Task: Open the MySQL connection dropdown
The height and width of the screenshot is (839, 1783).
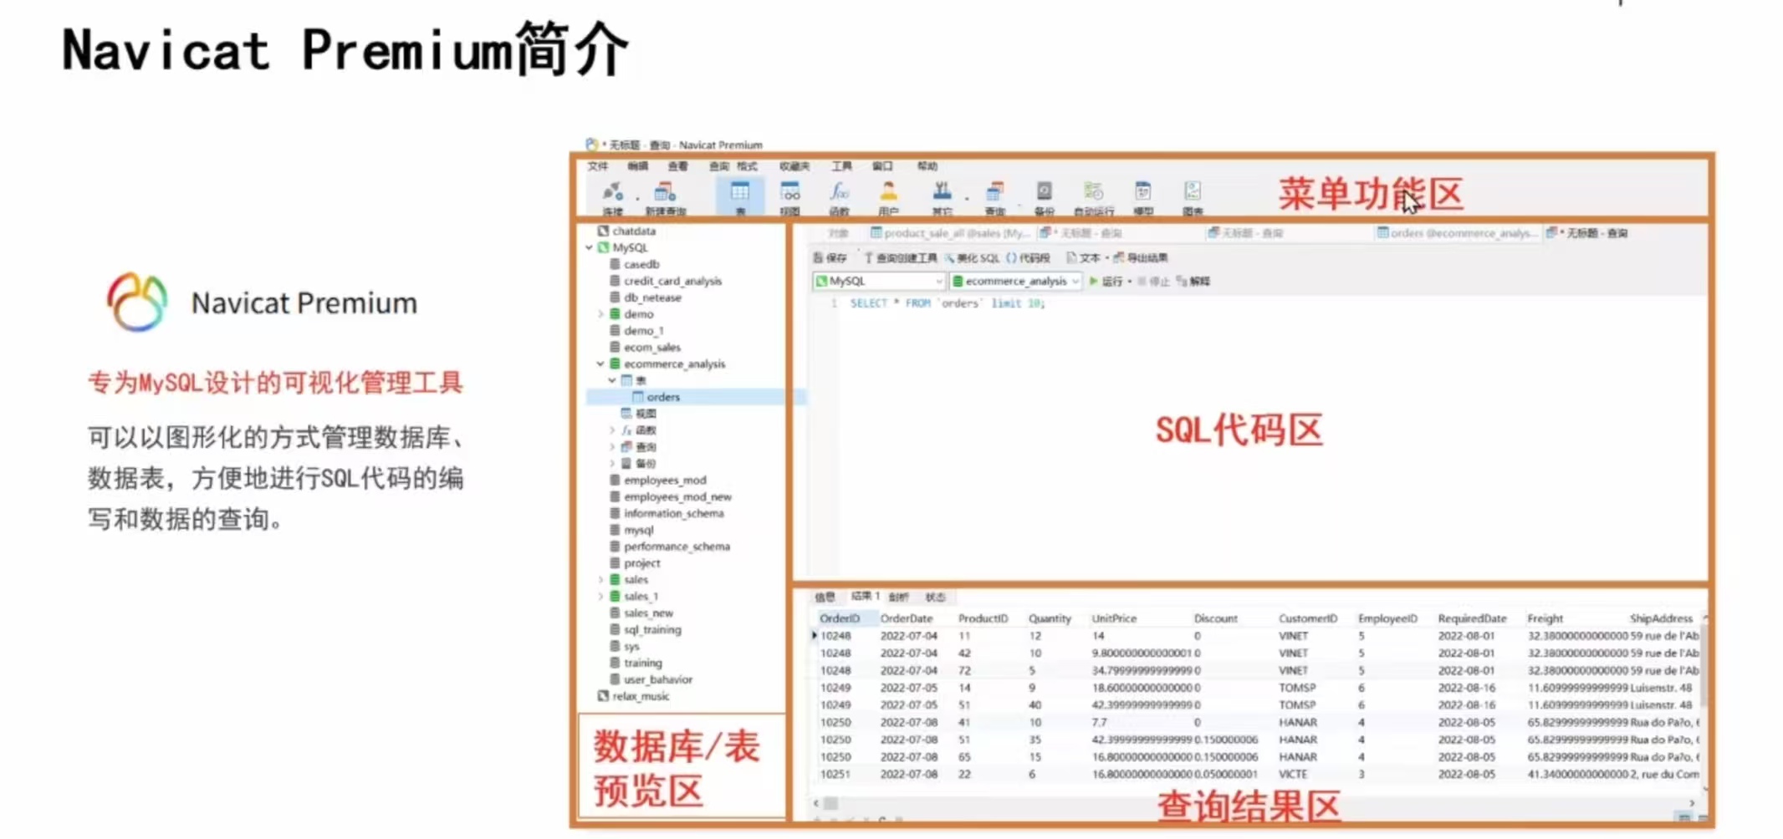Action: (879, 282)
